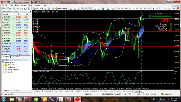
Task: Switch chart to H4 timeframe
Action: [137, 9]
